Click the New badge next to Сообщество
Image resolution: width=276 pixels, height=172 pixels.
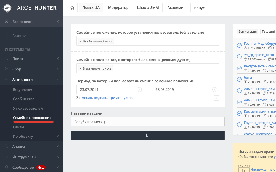coord(41,167)
